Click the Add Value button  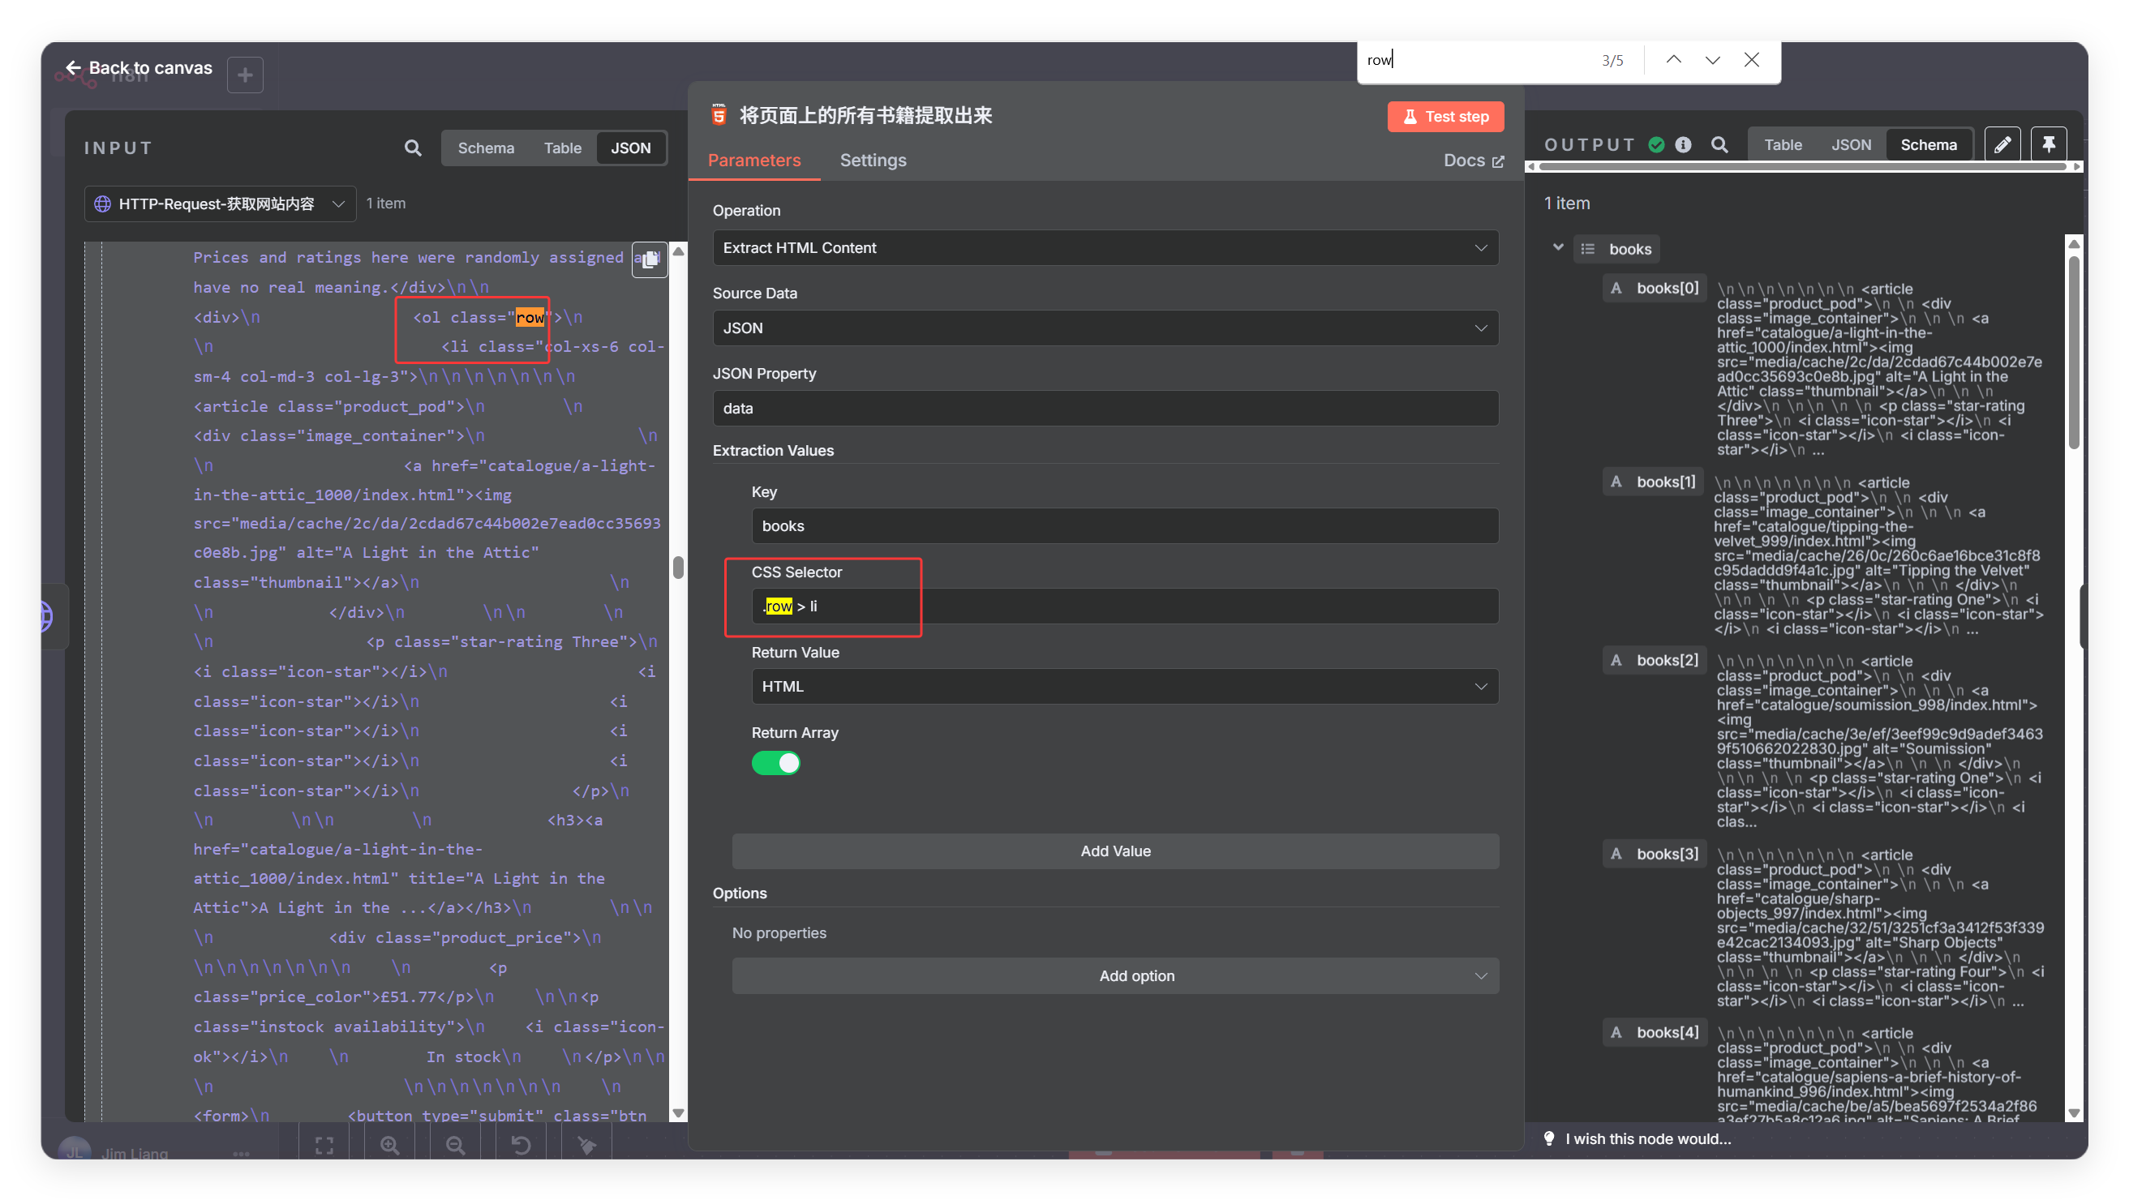click(x=1115, y=851)
